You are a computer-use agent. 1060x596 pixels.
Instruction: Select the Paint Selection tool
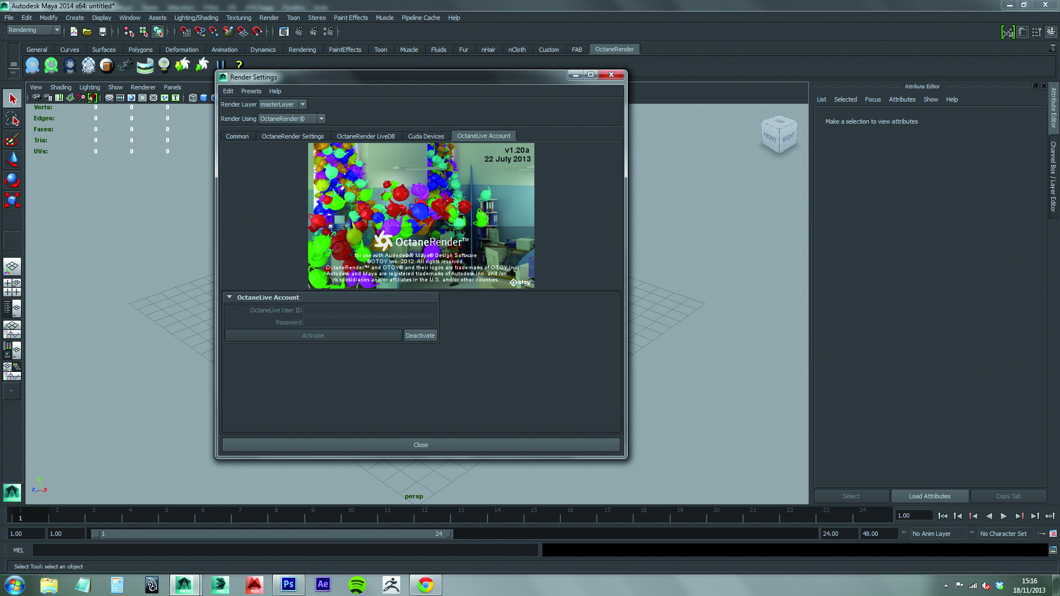pos(12,139)
